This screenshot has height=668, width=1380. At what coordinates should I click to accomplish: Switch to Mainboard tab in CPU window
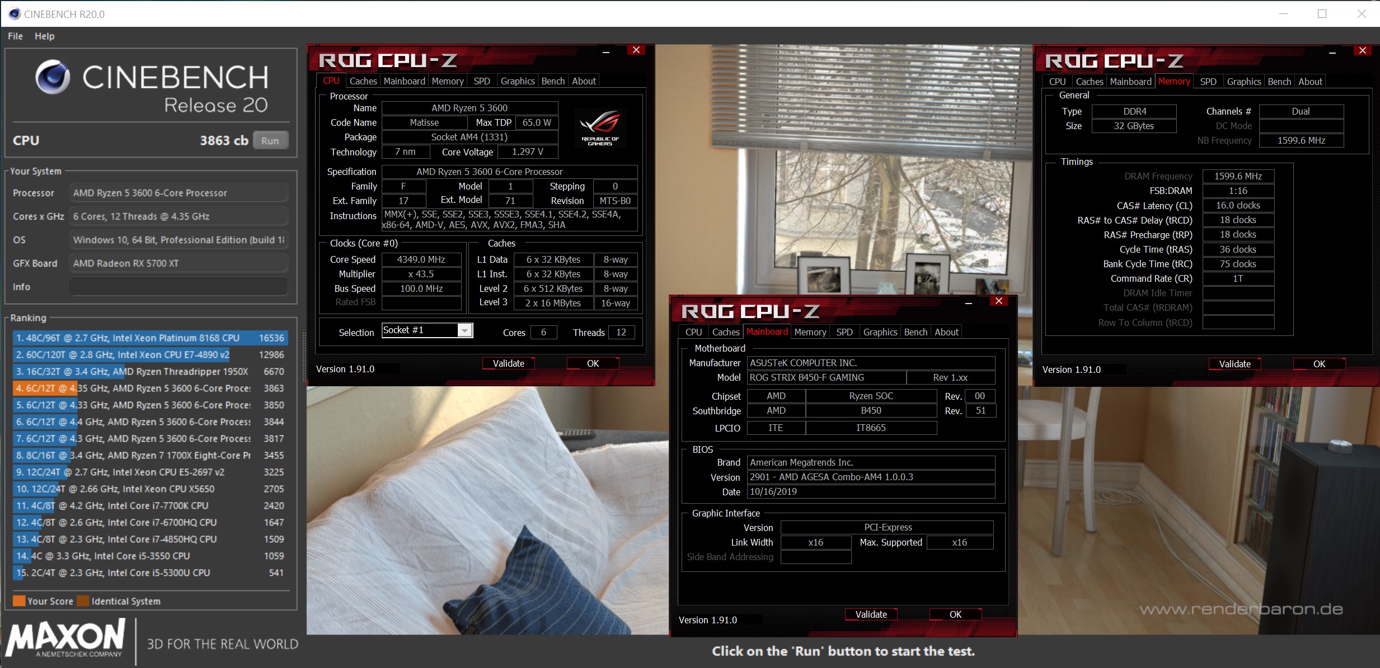coord(404,81)
